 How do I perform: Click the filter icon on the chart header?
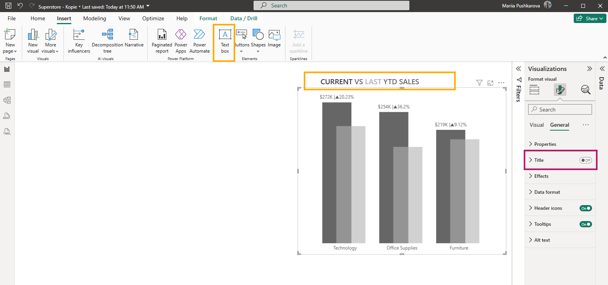pos(479,83)
